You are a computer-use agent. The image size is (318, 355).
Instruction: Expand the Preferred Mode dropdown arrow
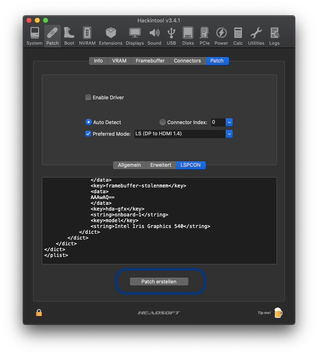(229, 134)
